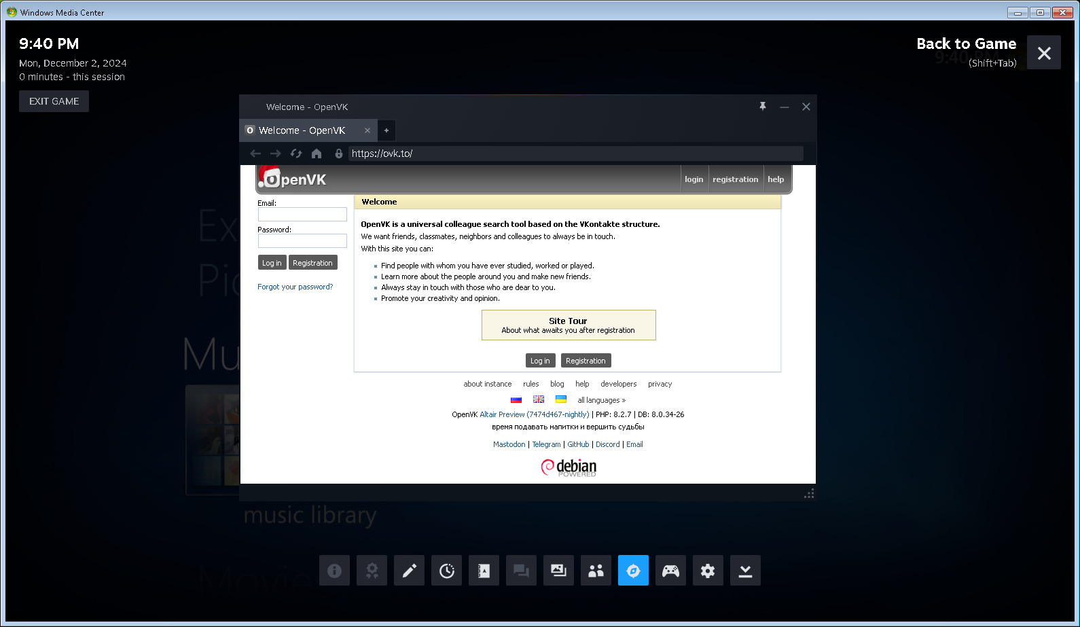Close the Welcome - OpenVK tab
Viewport: 1080px width, 627px height.
pyautogui.click(x=367, y=130)
